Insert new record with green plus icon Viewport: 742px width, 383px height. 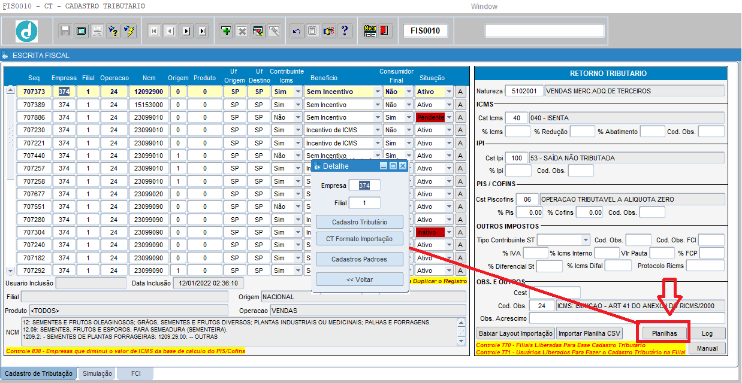tap(226, 31)
